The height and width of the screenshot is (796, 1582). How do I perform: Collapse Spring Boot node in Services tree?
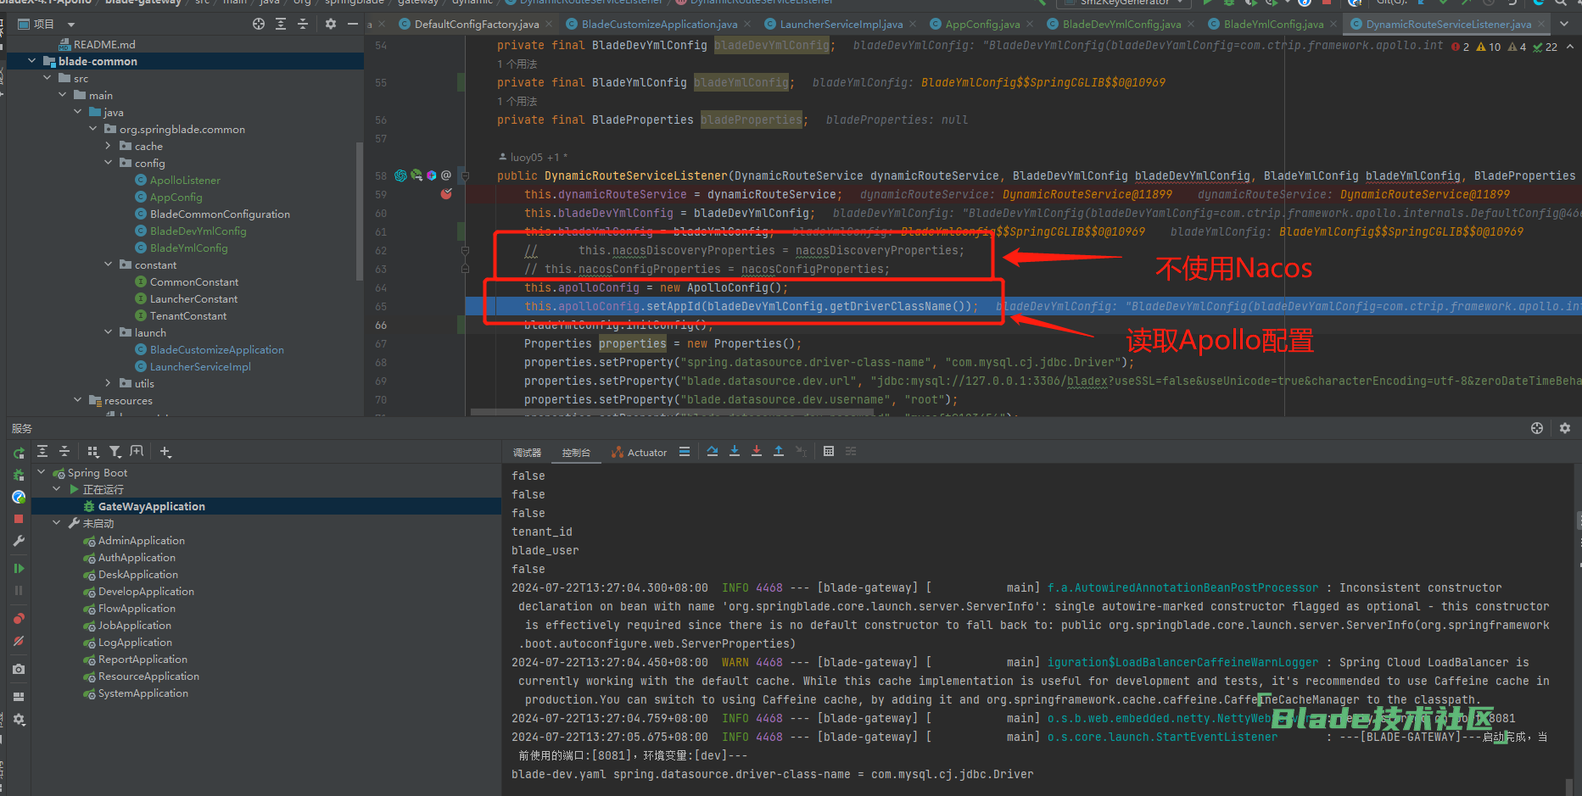[42, 472]
